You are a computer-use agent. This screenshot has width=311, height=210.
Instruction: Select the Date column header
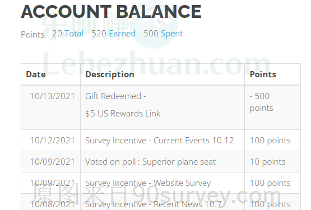pyautogui.click(x=36, y=74)
